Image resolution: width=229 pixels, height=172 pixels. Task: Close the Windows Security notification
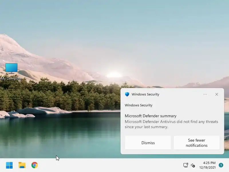(x=217, y=94)
